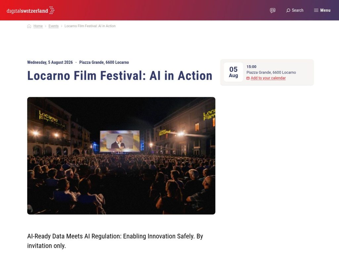Click the dotted Swiss cross next to the logo

51,10
